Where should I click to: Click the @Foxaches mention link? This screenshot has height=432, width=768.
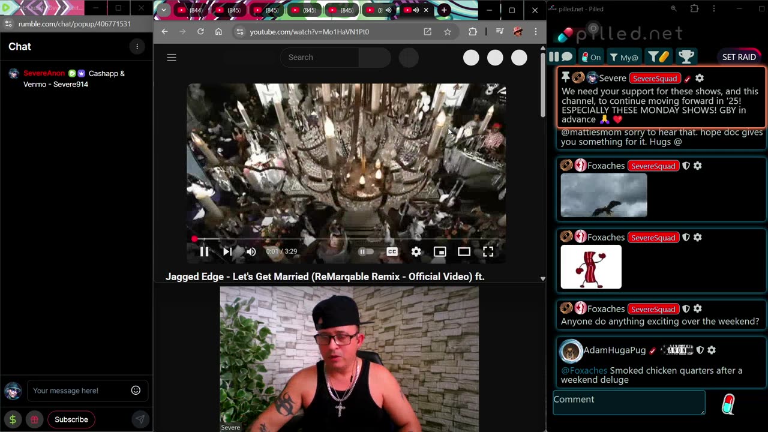click(x=584, y=370)
